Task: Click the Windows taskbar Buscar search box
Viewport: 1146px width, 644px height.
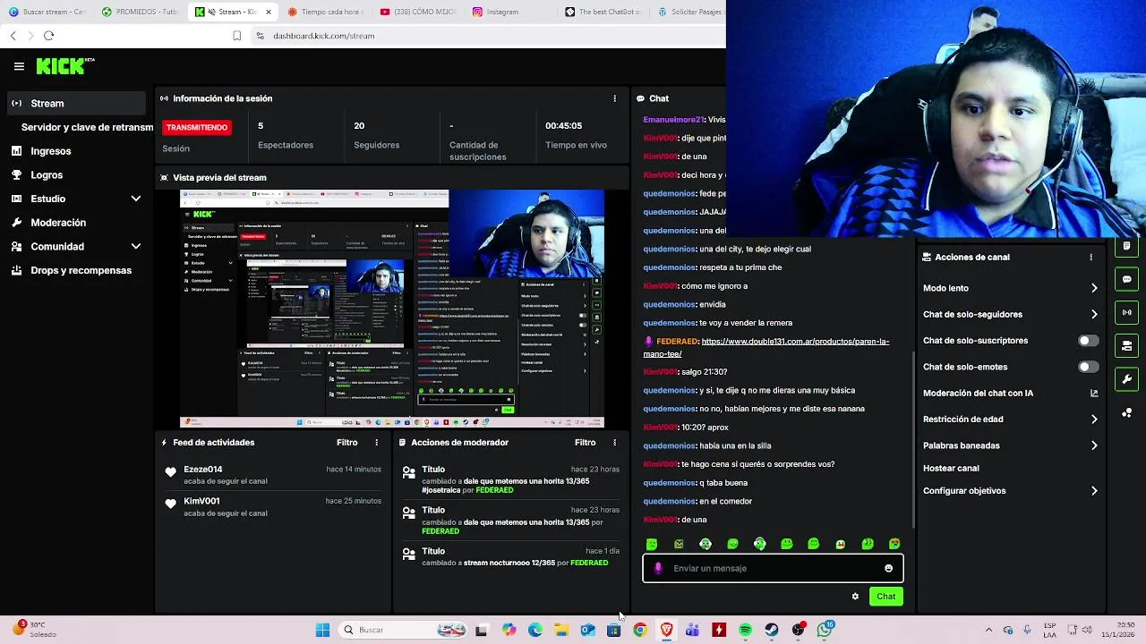Action: click(x=405, y=630)
